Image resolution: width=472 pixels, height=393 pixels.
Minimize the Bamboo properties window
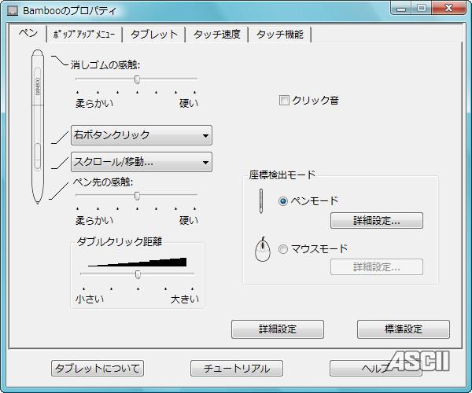pyautogui.click(x=401, y=8)
